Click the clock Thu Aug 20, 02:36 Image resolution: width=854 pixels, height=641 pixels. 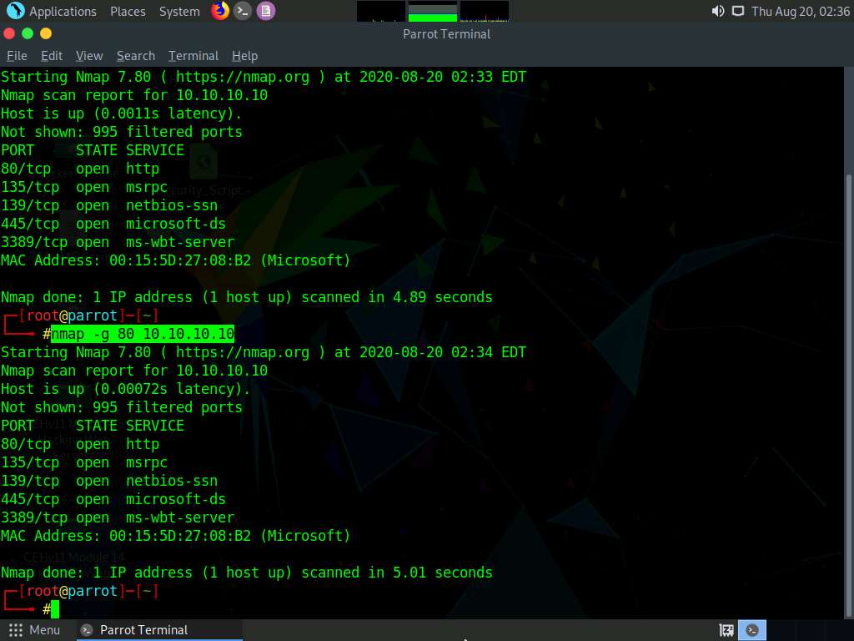(x=801, y=12)
